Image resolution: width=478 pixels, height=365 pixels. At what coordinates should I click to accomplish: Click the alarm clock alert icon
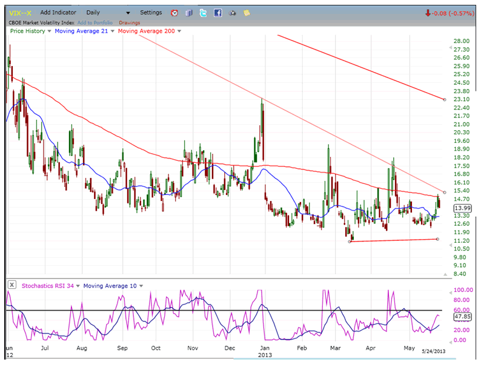click(x=174, y=13)
